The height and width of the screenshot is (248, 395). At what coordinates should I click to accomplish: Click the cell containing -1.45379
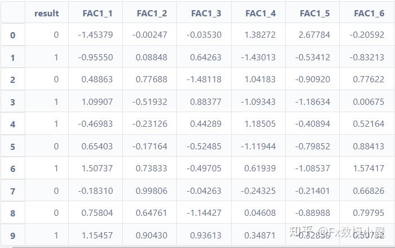(x=95, y=35)
